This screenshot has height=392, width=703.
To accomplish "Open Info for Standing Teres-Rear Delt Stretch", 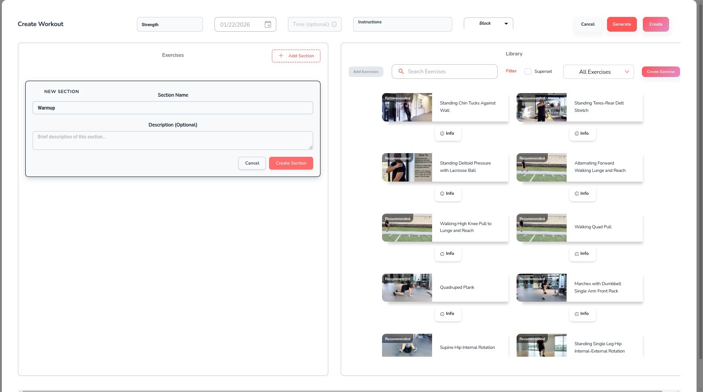I will [x=582, y=133].
